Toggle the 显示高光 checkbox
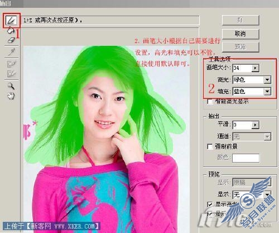279x233 pixels. (x=210, y=205)
